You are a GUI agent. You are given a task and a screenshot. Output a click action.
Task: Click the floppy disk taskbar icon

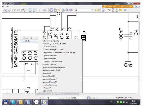tap(5, 102)
